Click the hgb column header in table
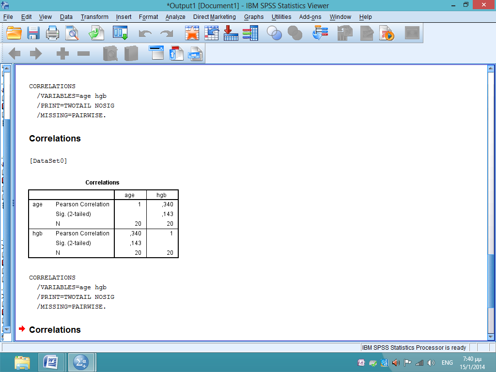496x372 pixels. [161, 195]
